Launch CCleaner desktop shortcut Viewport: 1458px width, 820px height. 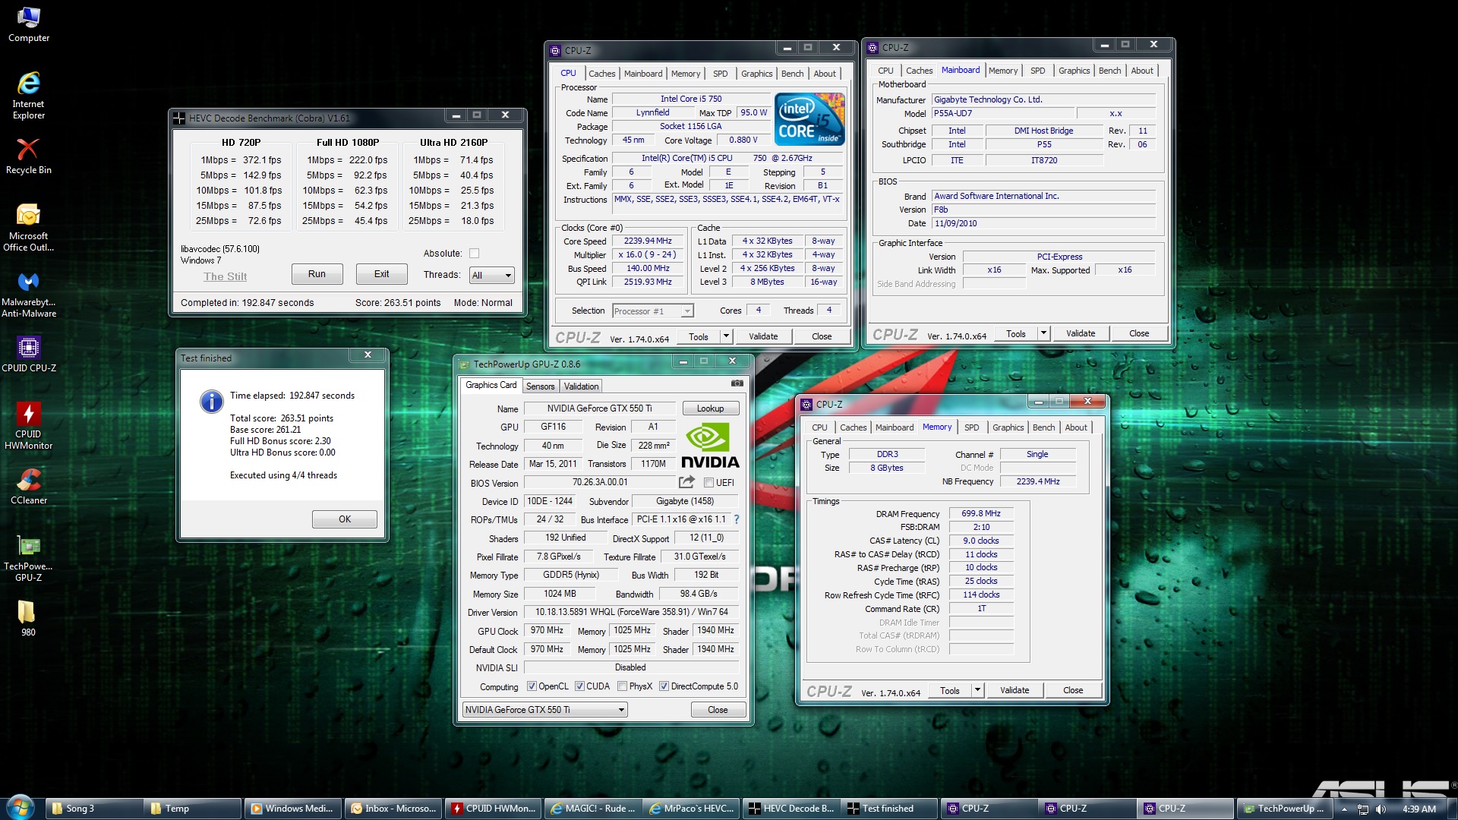(28, 486)
